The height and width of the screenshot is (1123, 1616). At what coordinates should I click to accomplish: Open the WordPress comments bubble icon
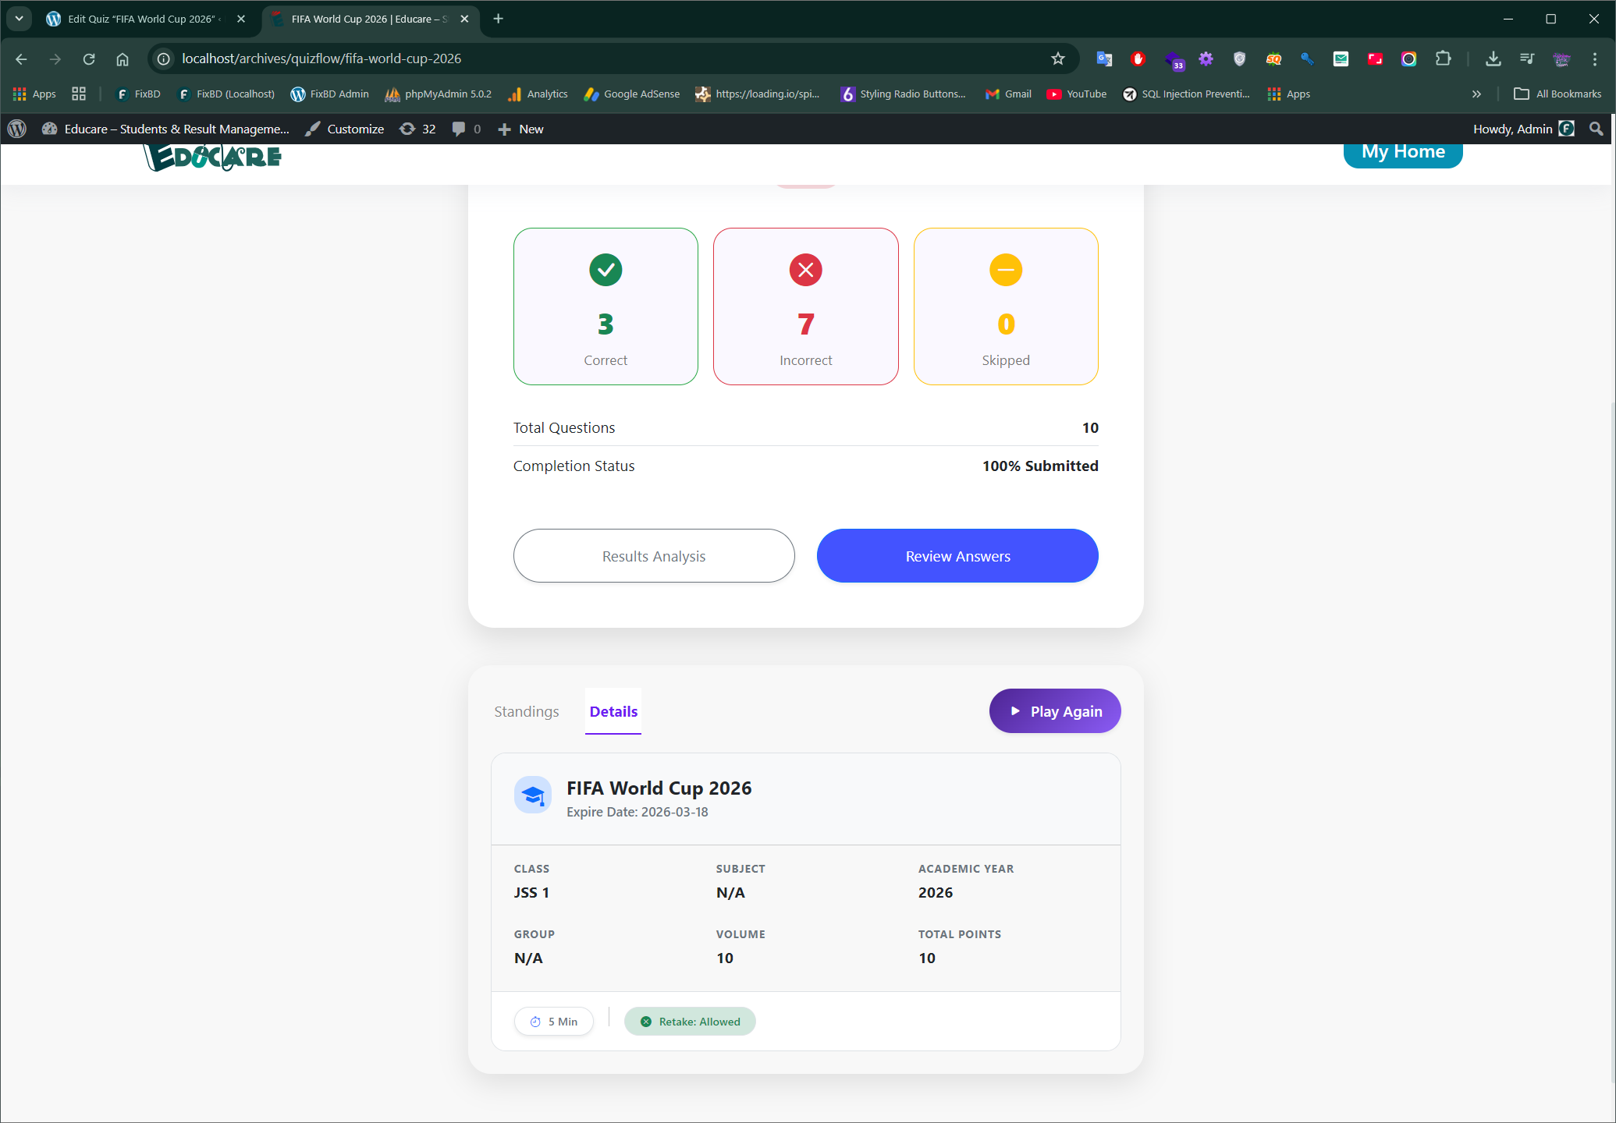459,129
